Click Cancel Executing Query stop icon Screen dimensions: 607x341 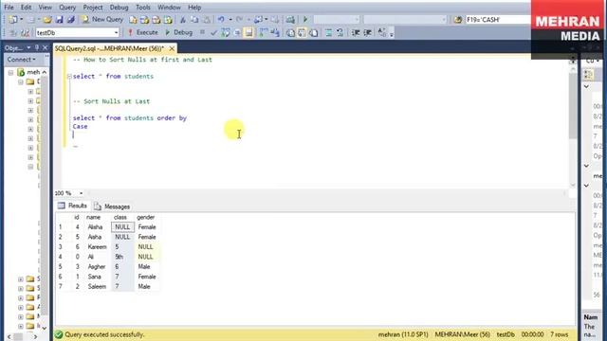202,32
